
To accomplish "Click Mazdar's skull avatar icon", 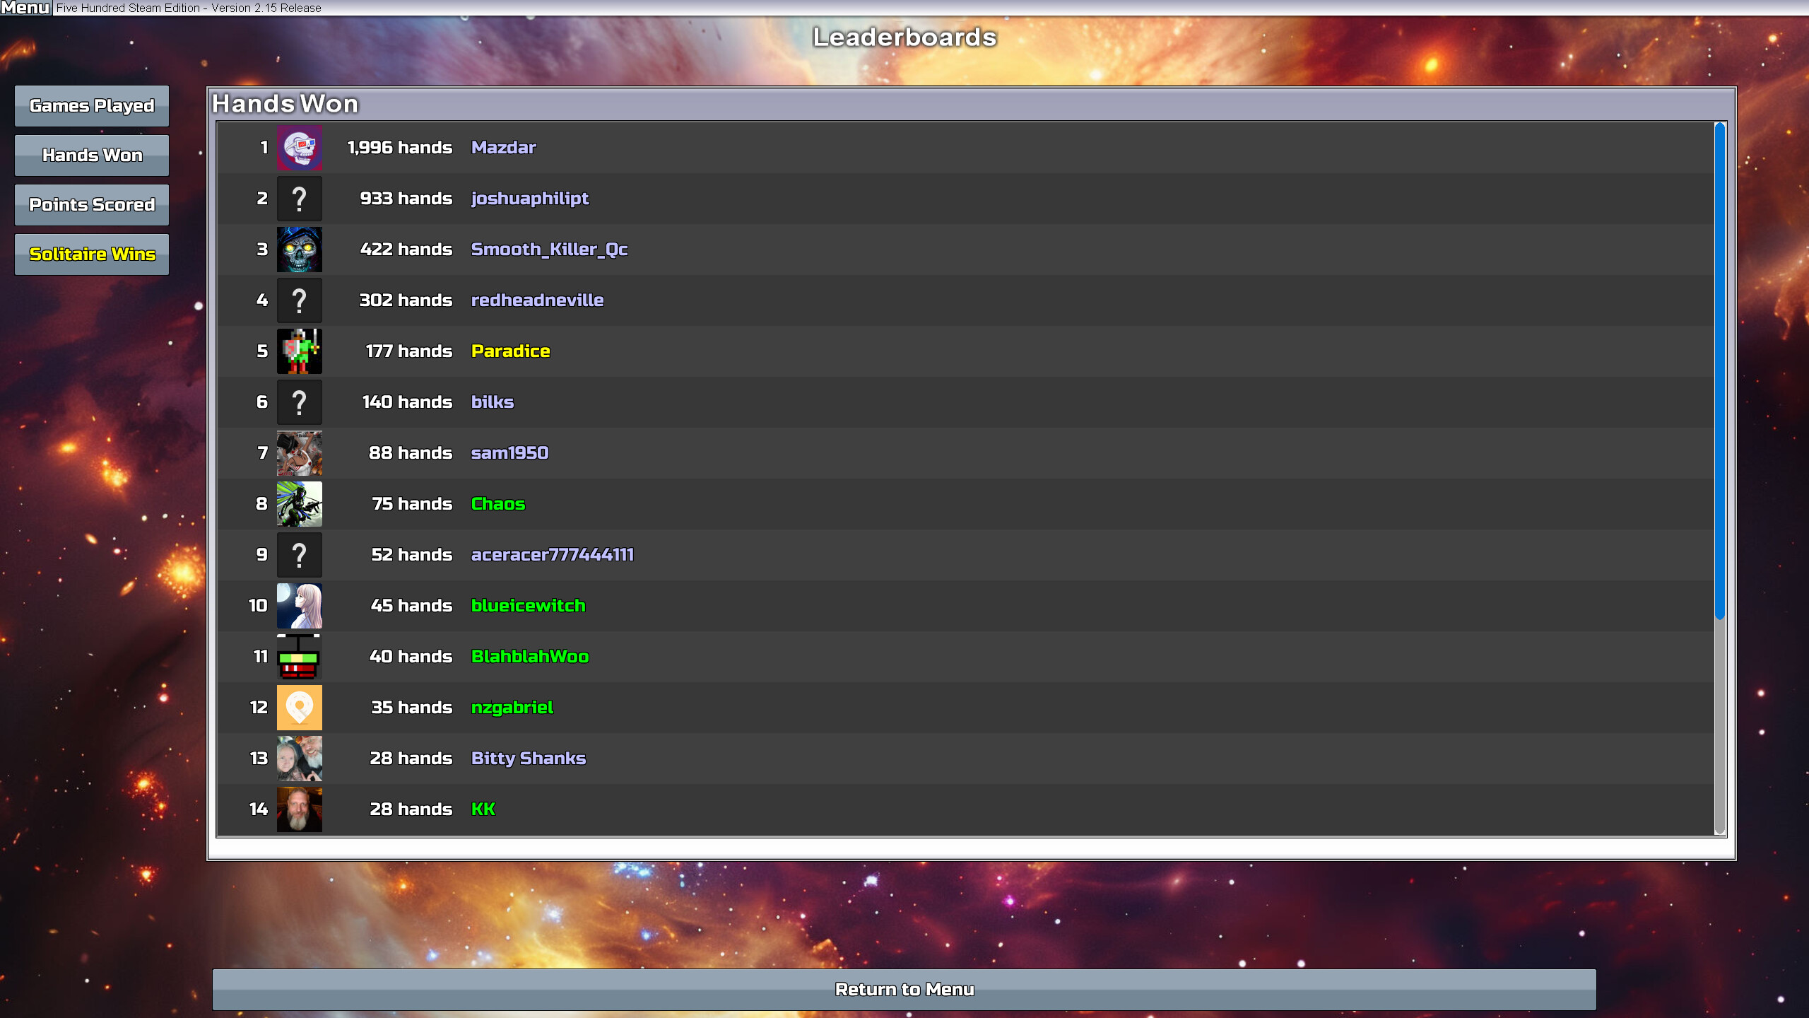I will click(x=300, y=148).
